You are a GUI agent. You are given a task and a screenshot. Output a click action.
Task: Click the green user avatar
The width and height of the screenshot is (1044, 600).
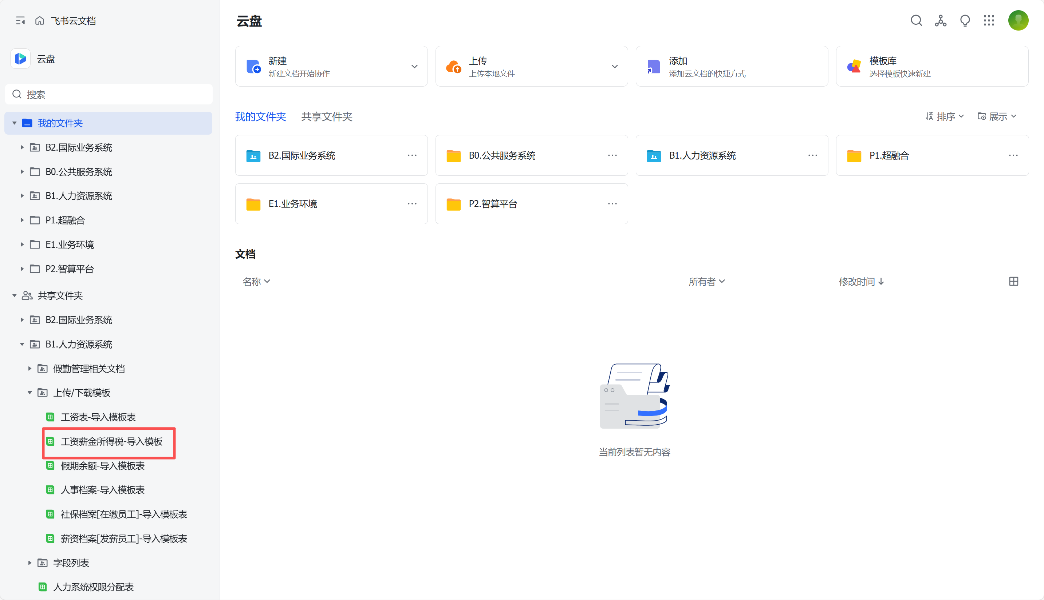click(x=1018, y=21)
